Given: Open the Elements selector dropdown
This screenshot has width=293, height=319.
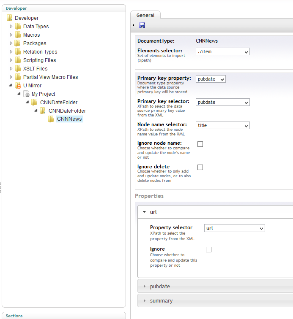Looking at the screenshot, I should point(223,51).
